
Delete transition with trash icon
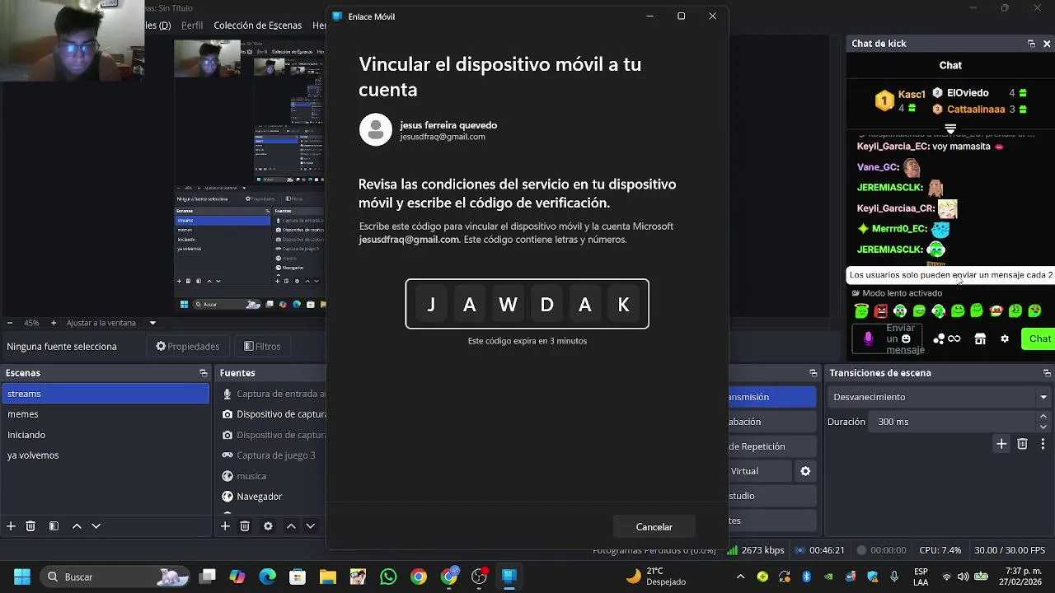pyautogui.click(x=1023, y=444)
